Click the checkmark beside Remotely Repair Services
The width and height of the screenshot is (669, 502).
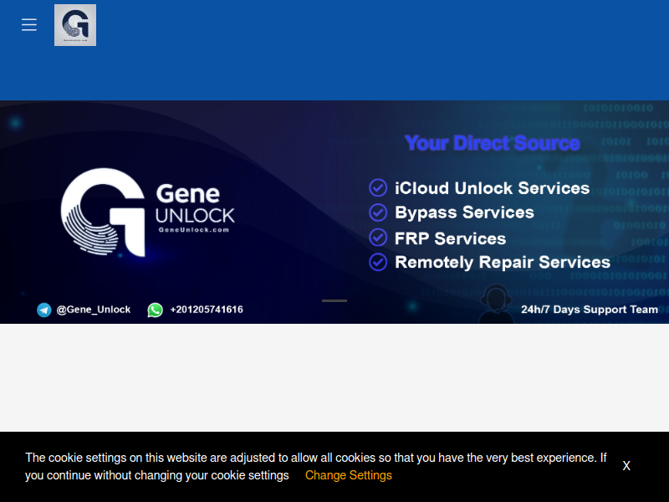[378, 262]
